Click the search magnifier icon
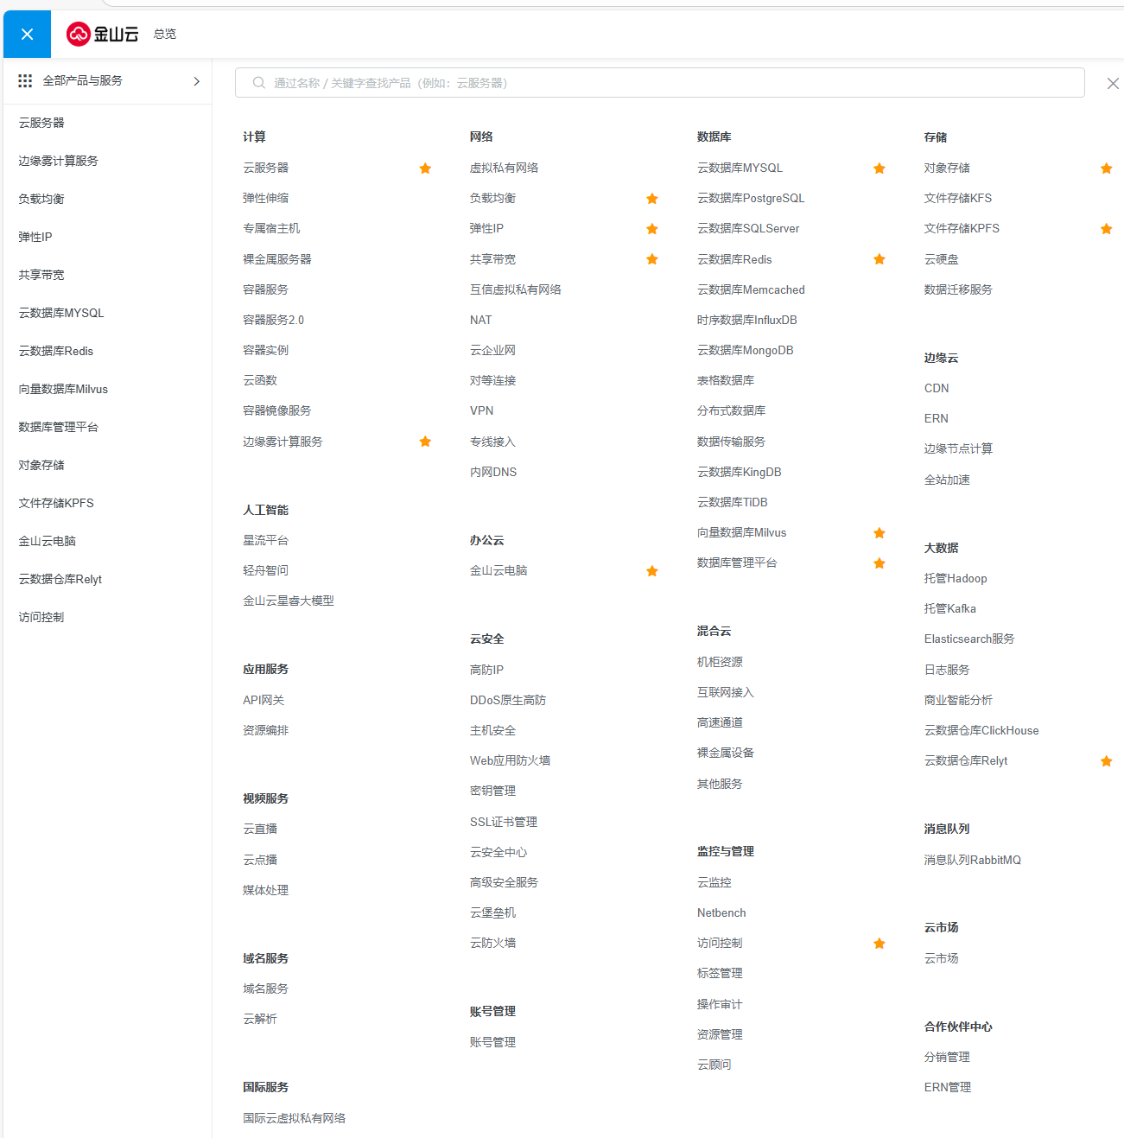 pyautogui.click(x=258, y=83)
